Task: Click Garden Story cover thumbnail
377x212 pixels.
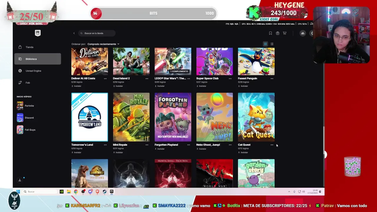Action: click(256, 173)
